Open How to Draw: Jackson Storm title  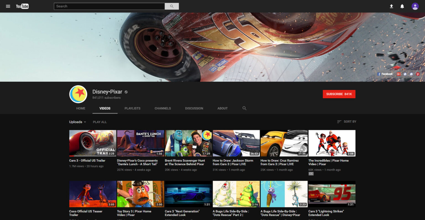233,162
